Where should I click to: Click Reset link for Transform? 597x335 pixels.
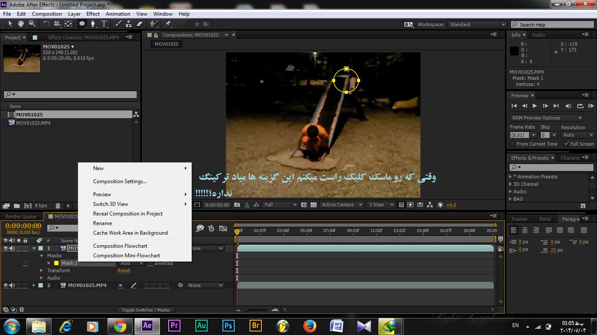pos(124,270)
